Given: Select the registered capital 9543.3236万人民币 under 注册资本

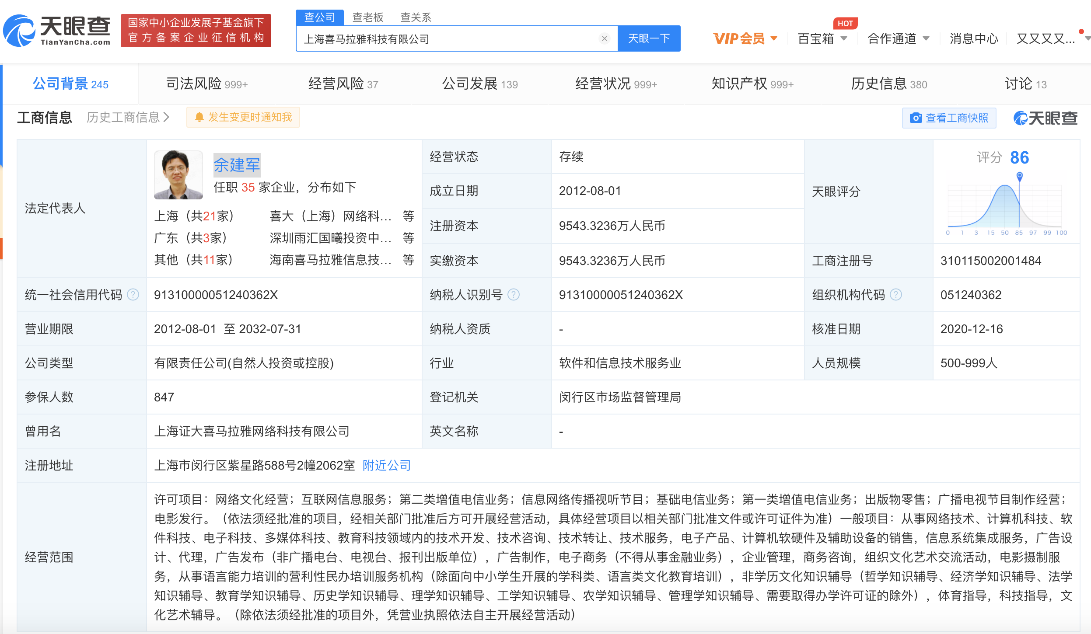Looking at the screenshot, I should point(612,226).
